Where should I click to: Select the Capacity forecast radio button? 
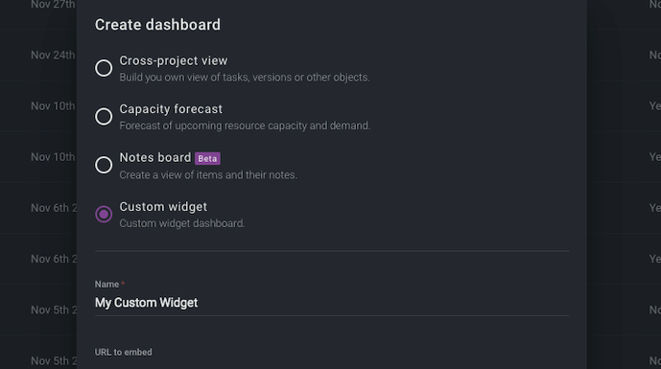(x=104, y=117)
